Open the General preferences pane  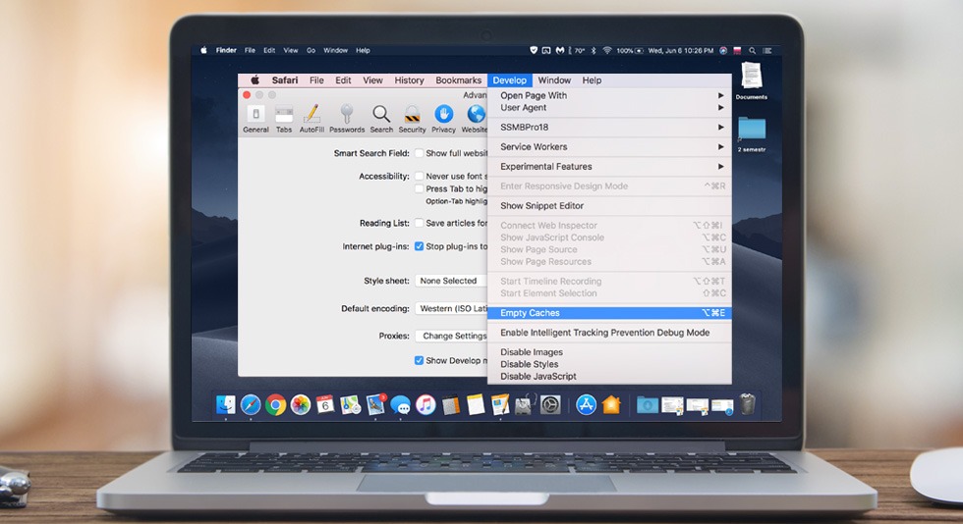pos(255,119)
